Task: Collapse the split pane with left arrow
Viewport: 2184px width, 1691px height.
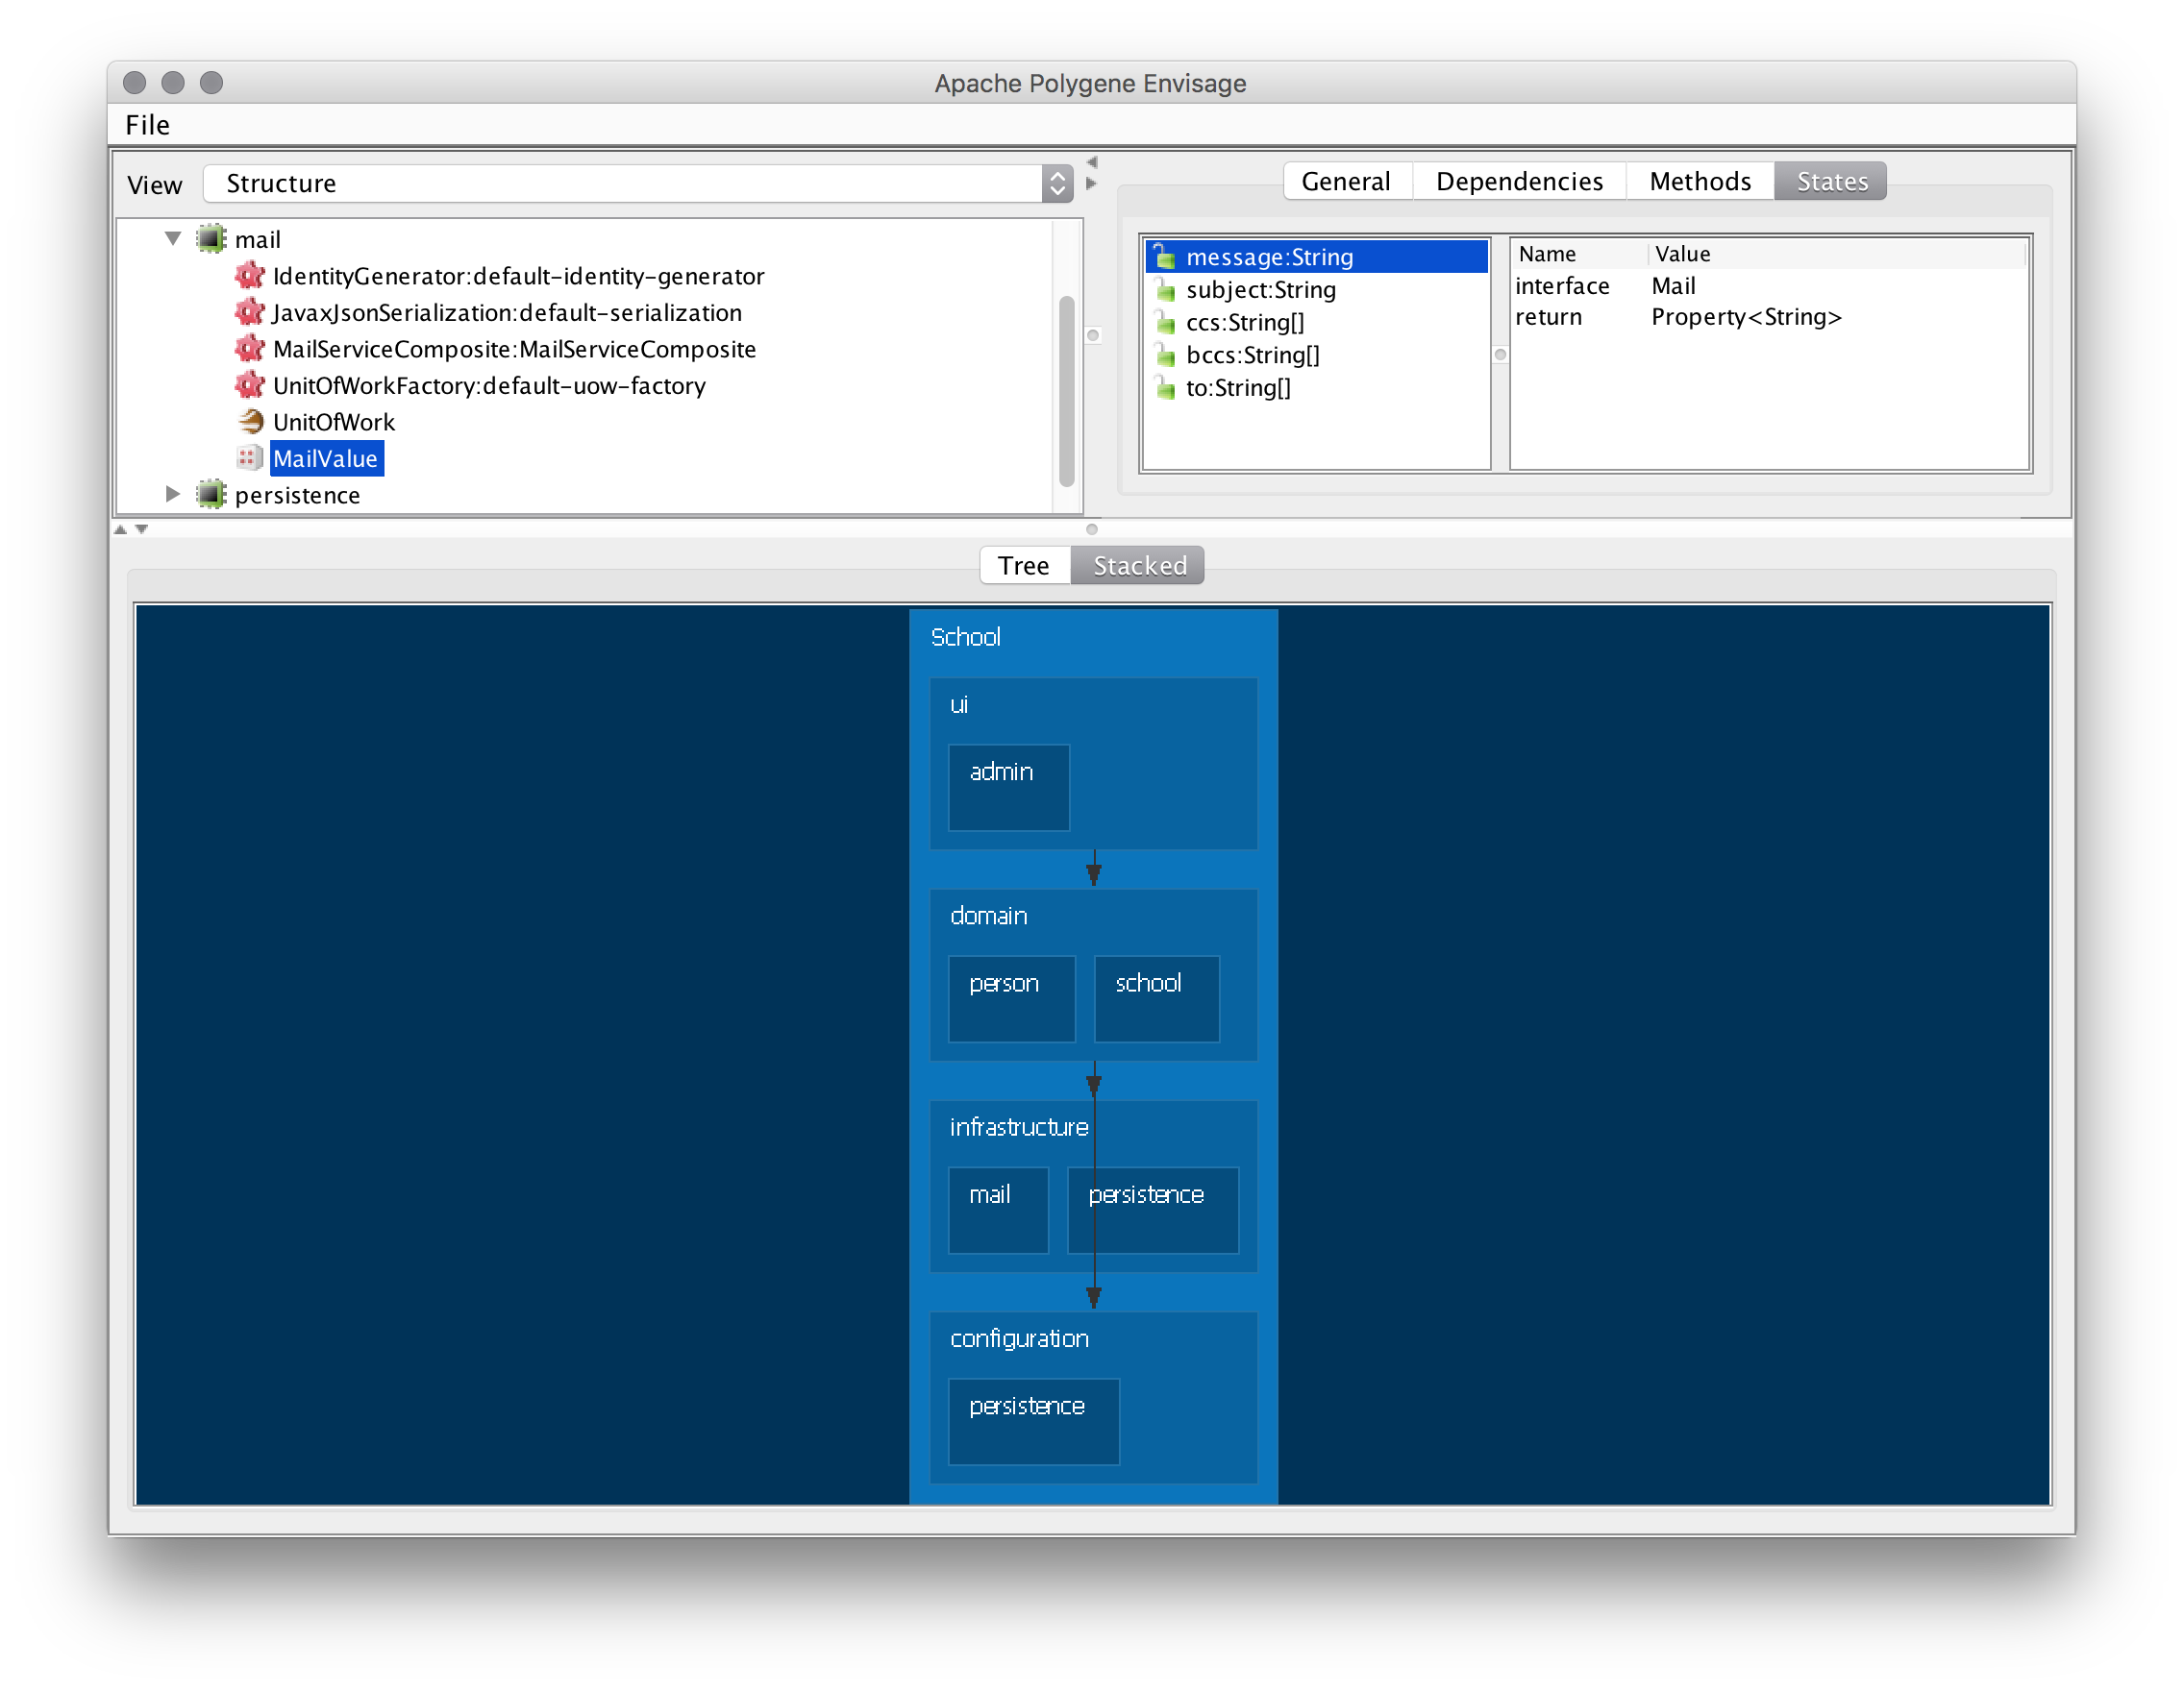Action: tap(1092, 162)
